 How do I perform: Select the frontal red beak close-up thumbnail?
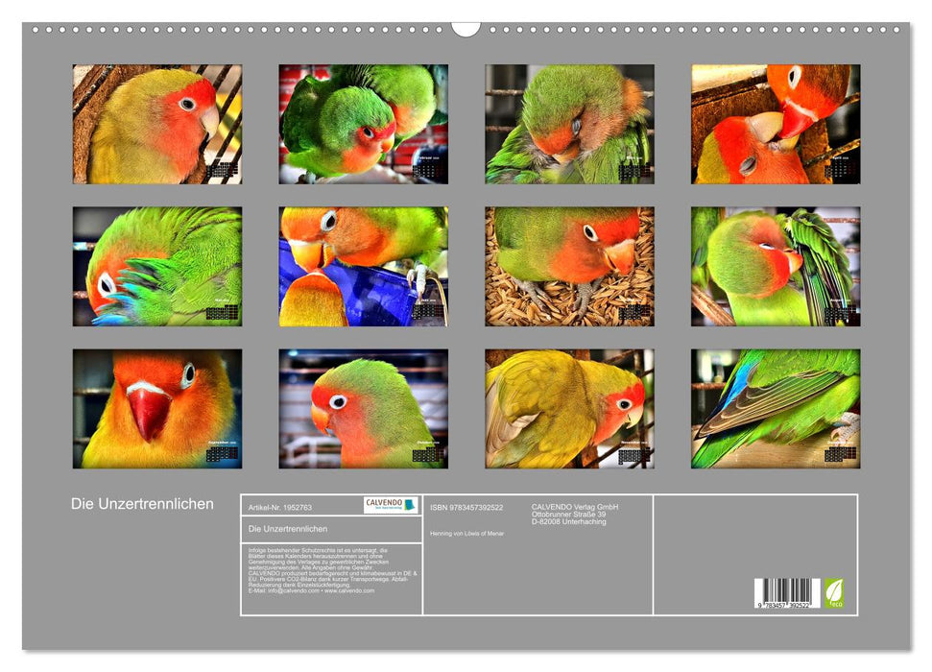coord(157,409)
